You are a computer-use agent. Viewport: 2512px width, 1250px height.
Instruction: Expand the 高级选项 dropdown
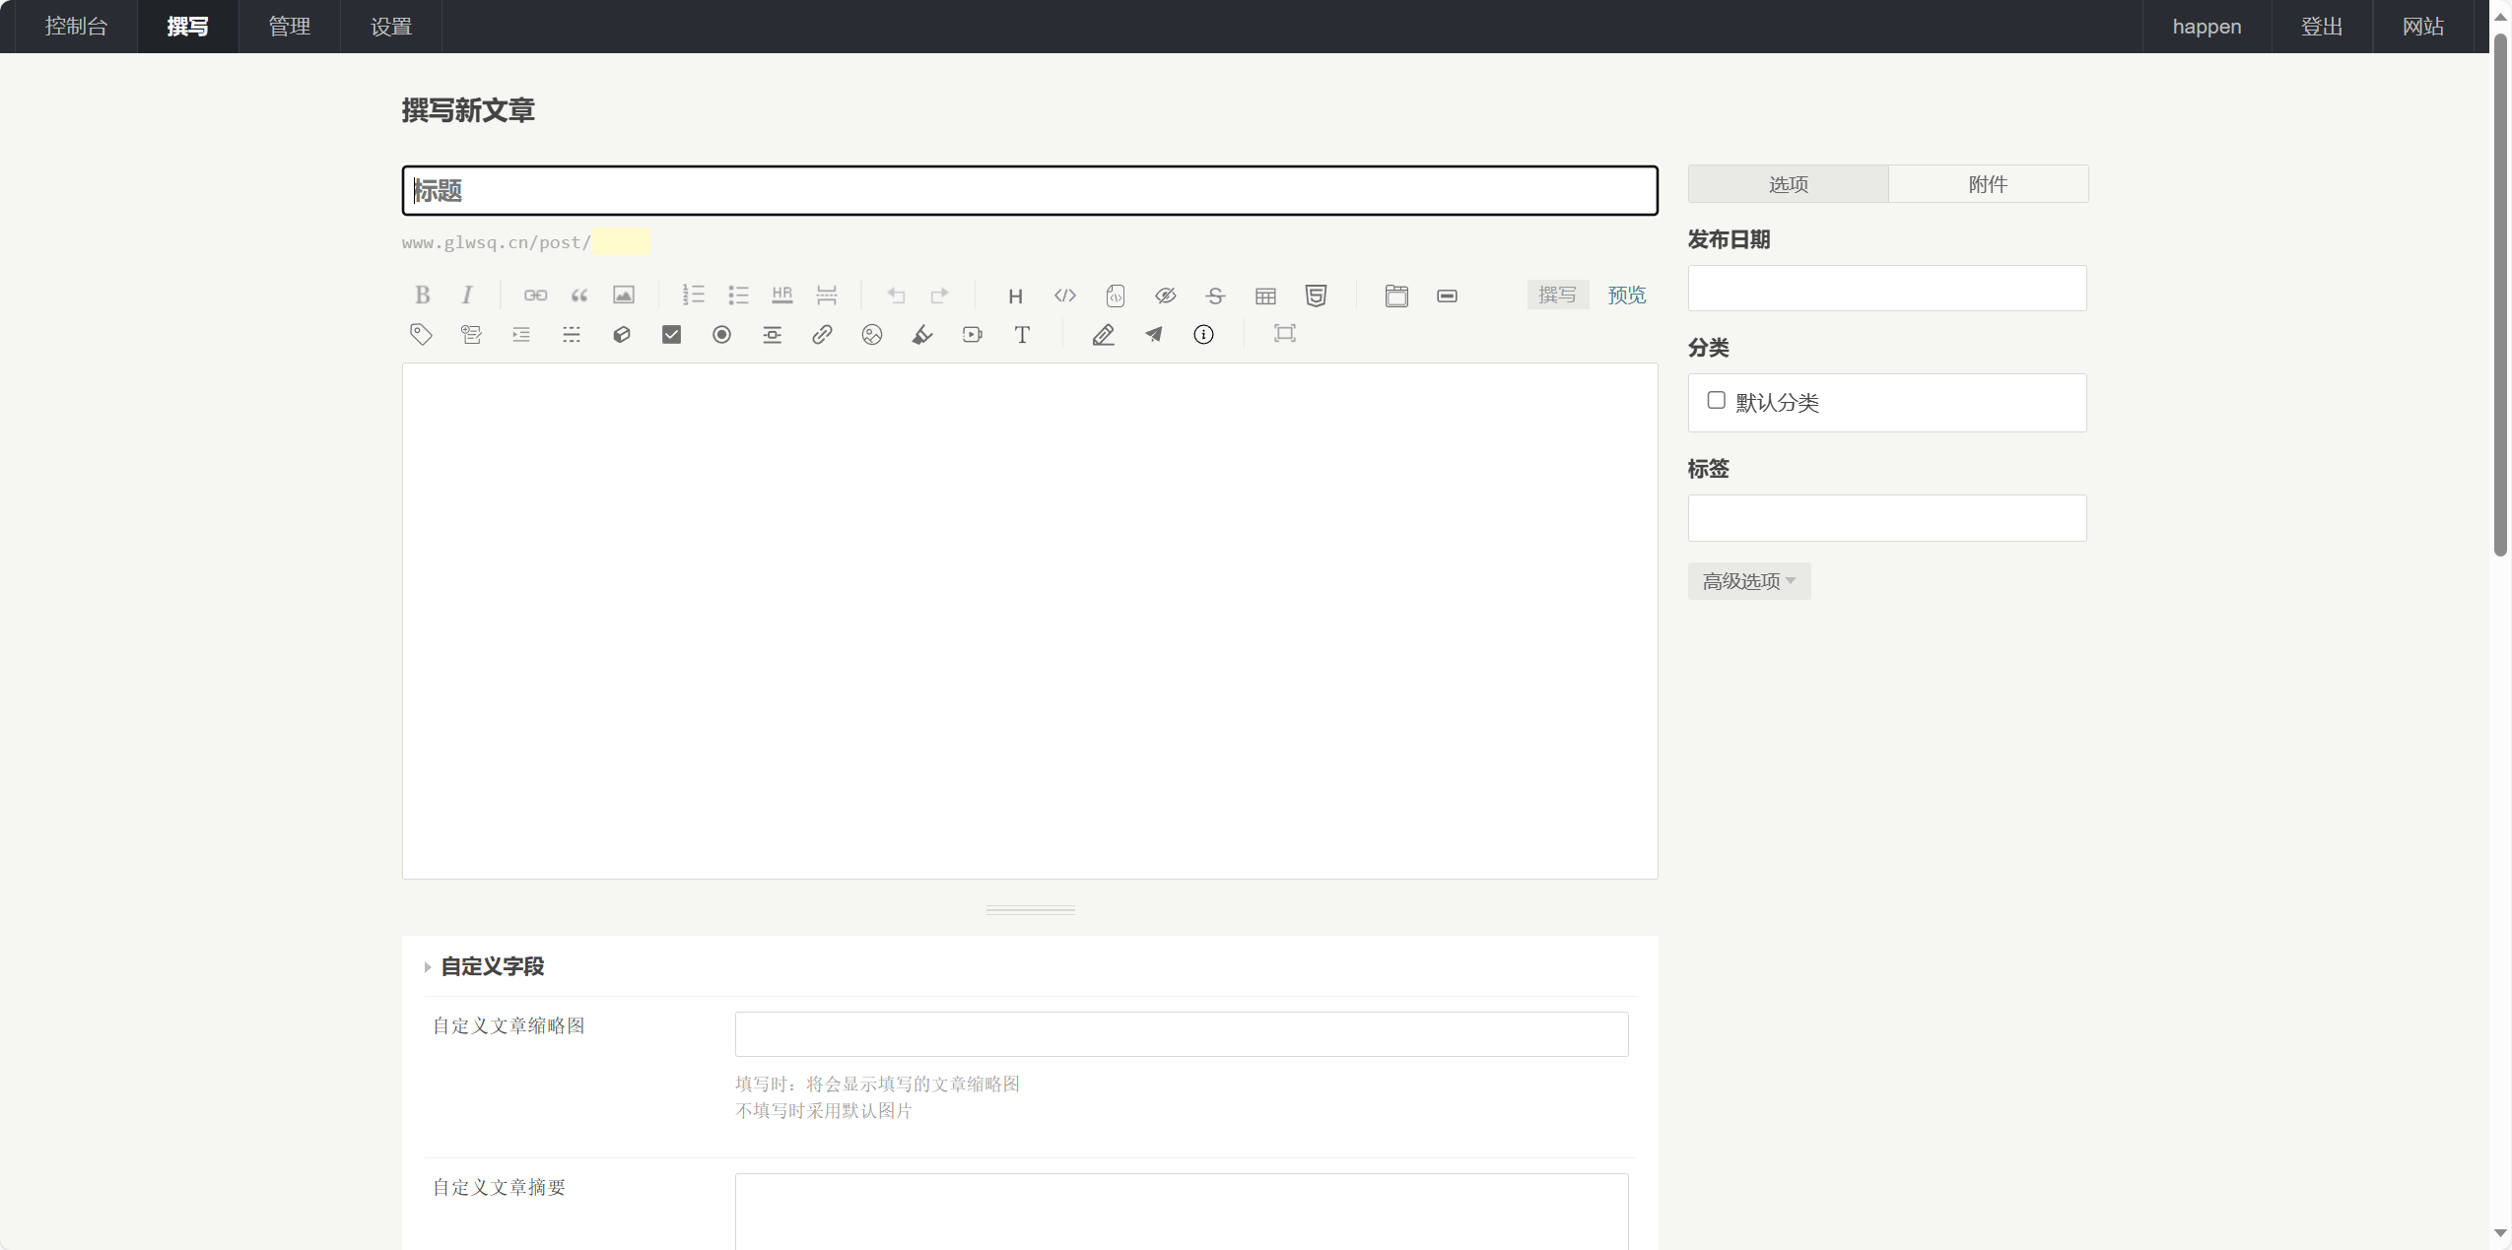click(x=1748, y=581)
